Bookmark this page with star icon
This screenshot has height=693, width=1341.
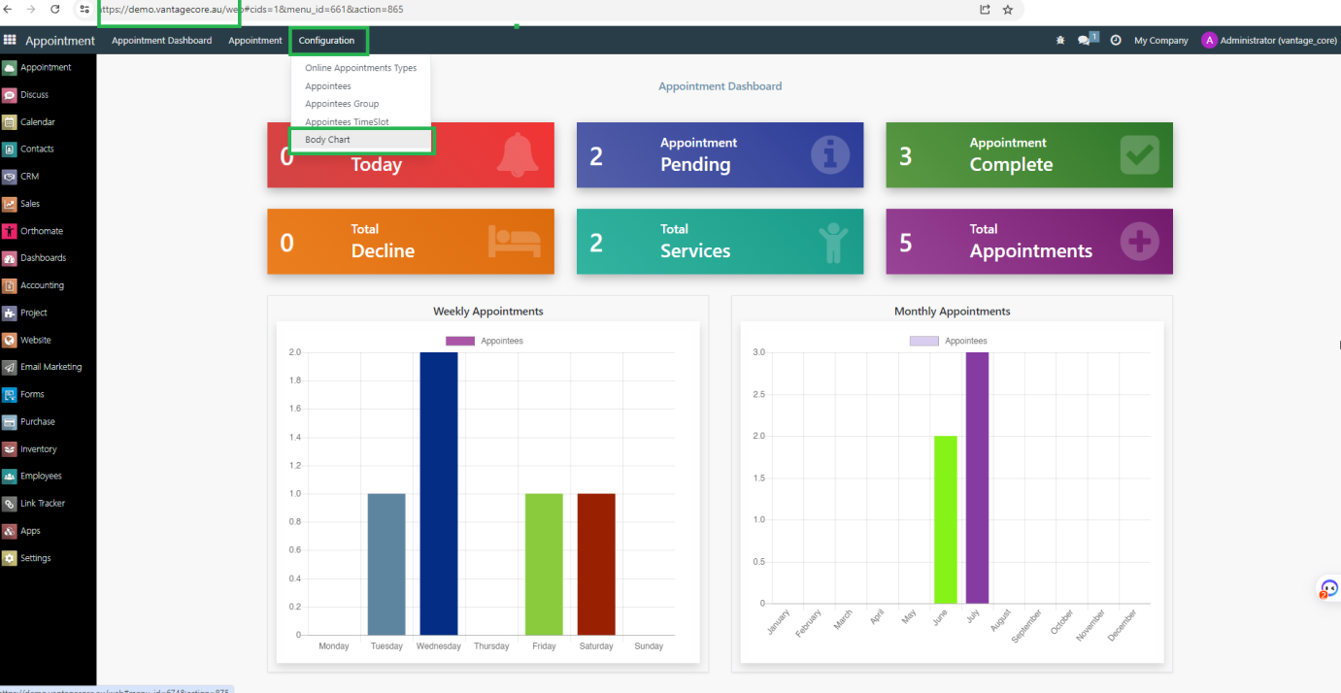1008,10
